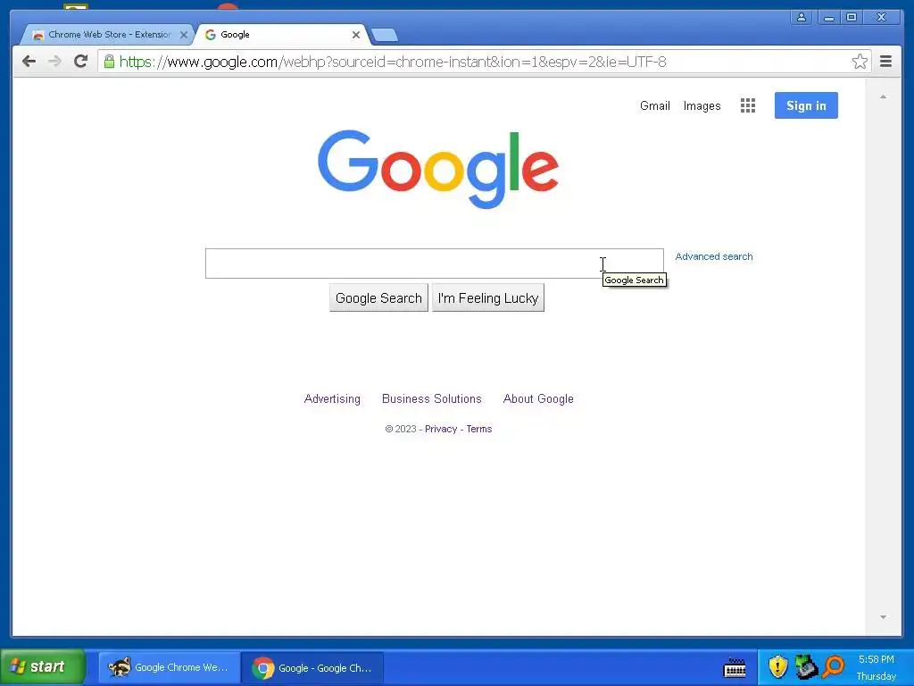This screenshot has width=914, height=686.
Task: Click the Sign in button
Action: (x=806, y=105)
